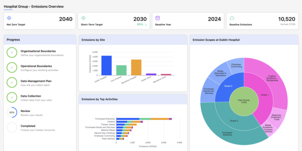Click the Purchased Electricity stacked bar
This screenshot has height=151, width=302.
click(x=144, y=119)
